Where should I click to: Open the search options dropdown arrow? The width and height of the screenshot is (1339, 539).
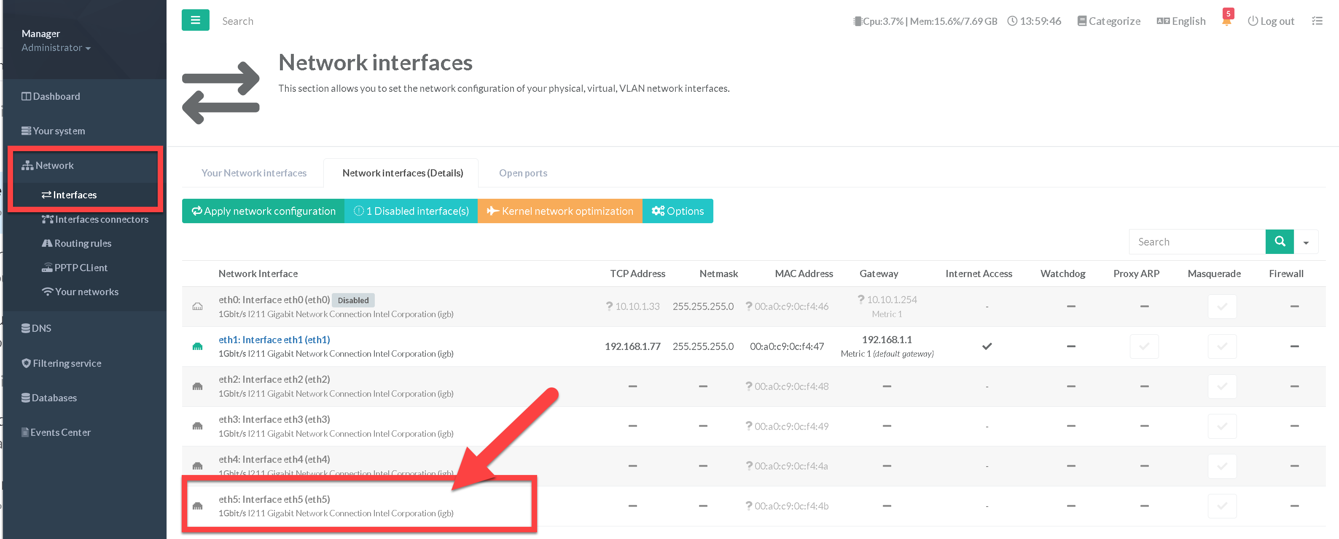click(1306, 242)
